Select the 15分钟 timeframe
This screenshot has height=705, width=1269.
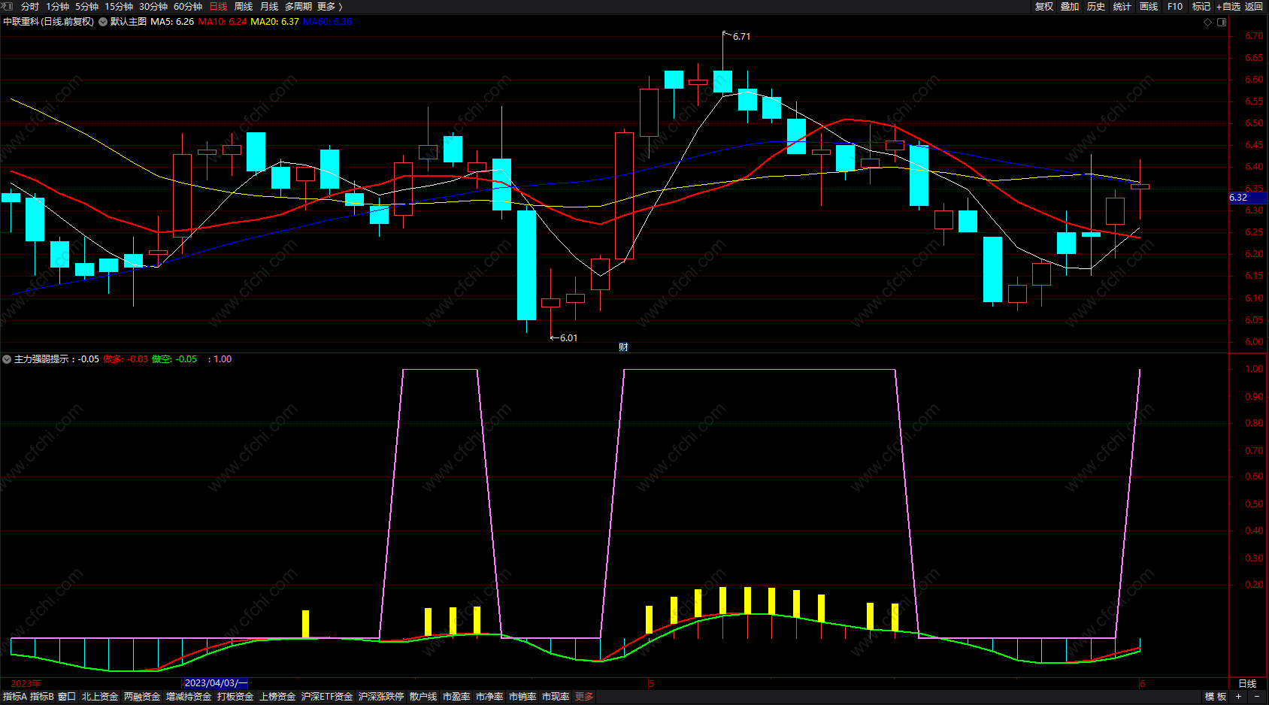tap(119, 6)
